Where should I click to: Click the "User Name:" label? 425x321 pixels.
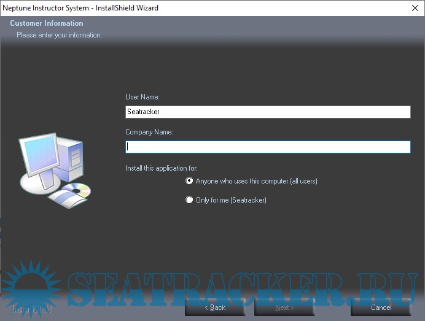[142, 97]
